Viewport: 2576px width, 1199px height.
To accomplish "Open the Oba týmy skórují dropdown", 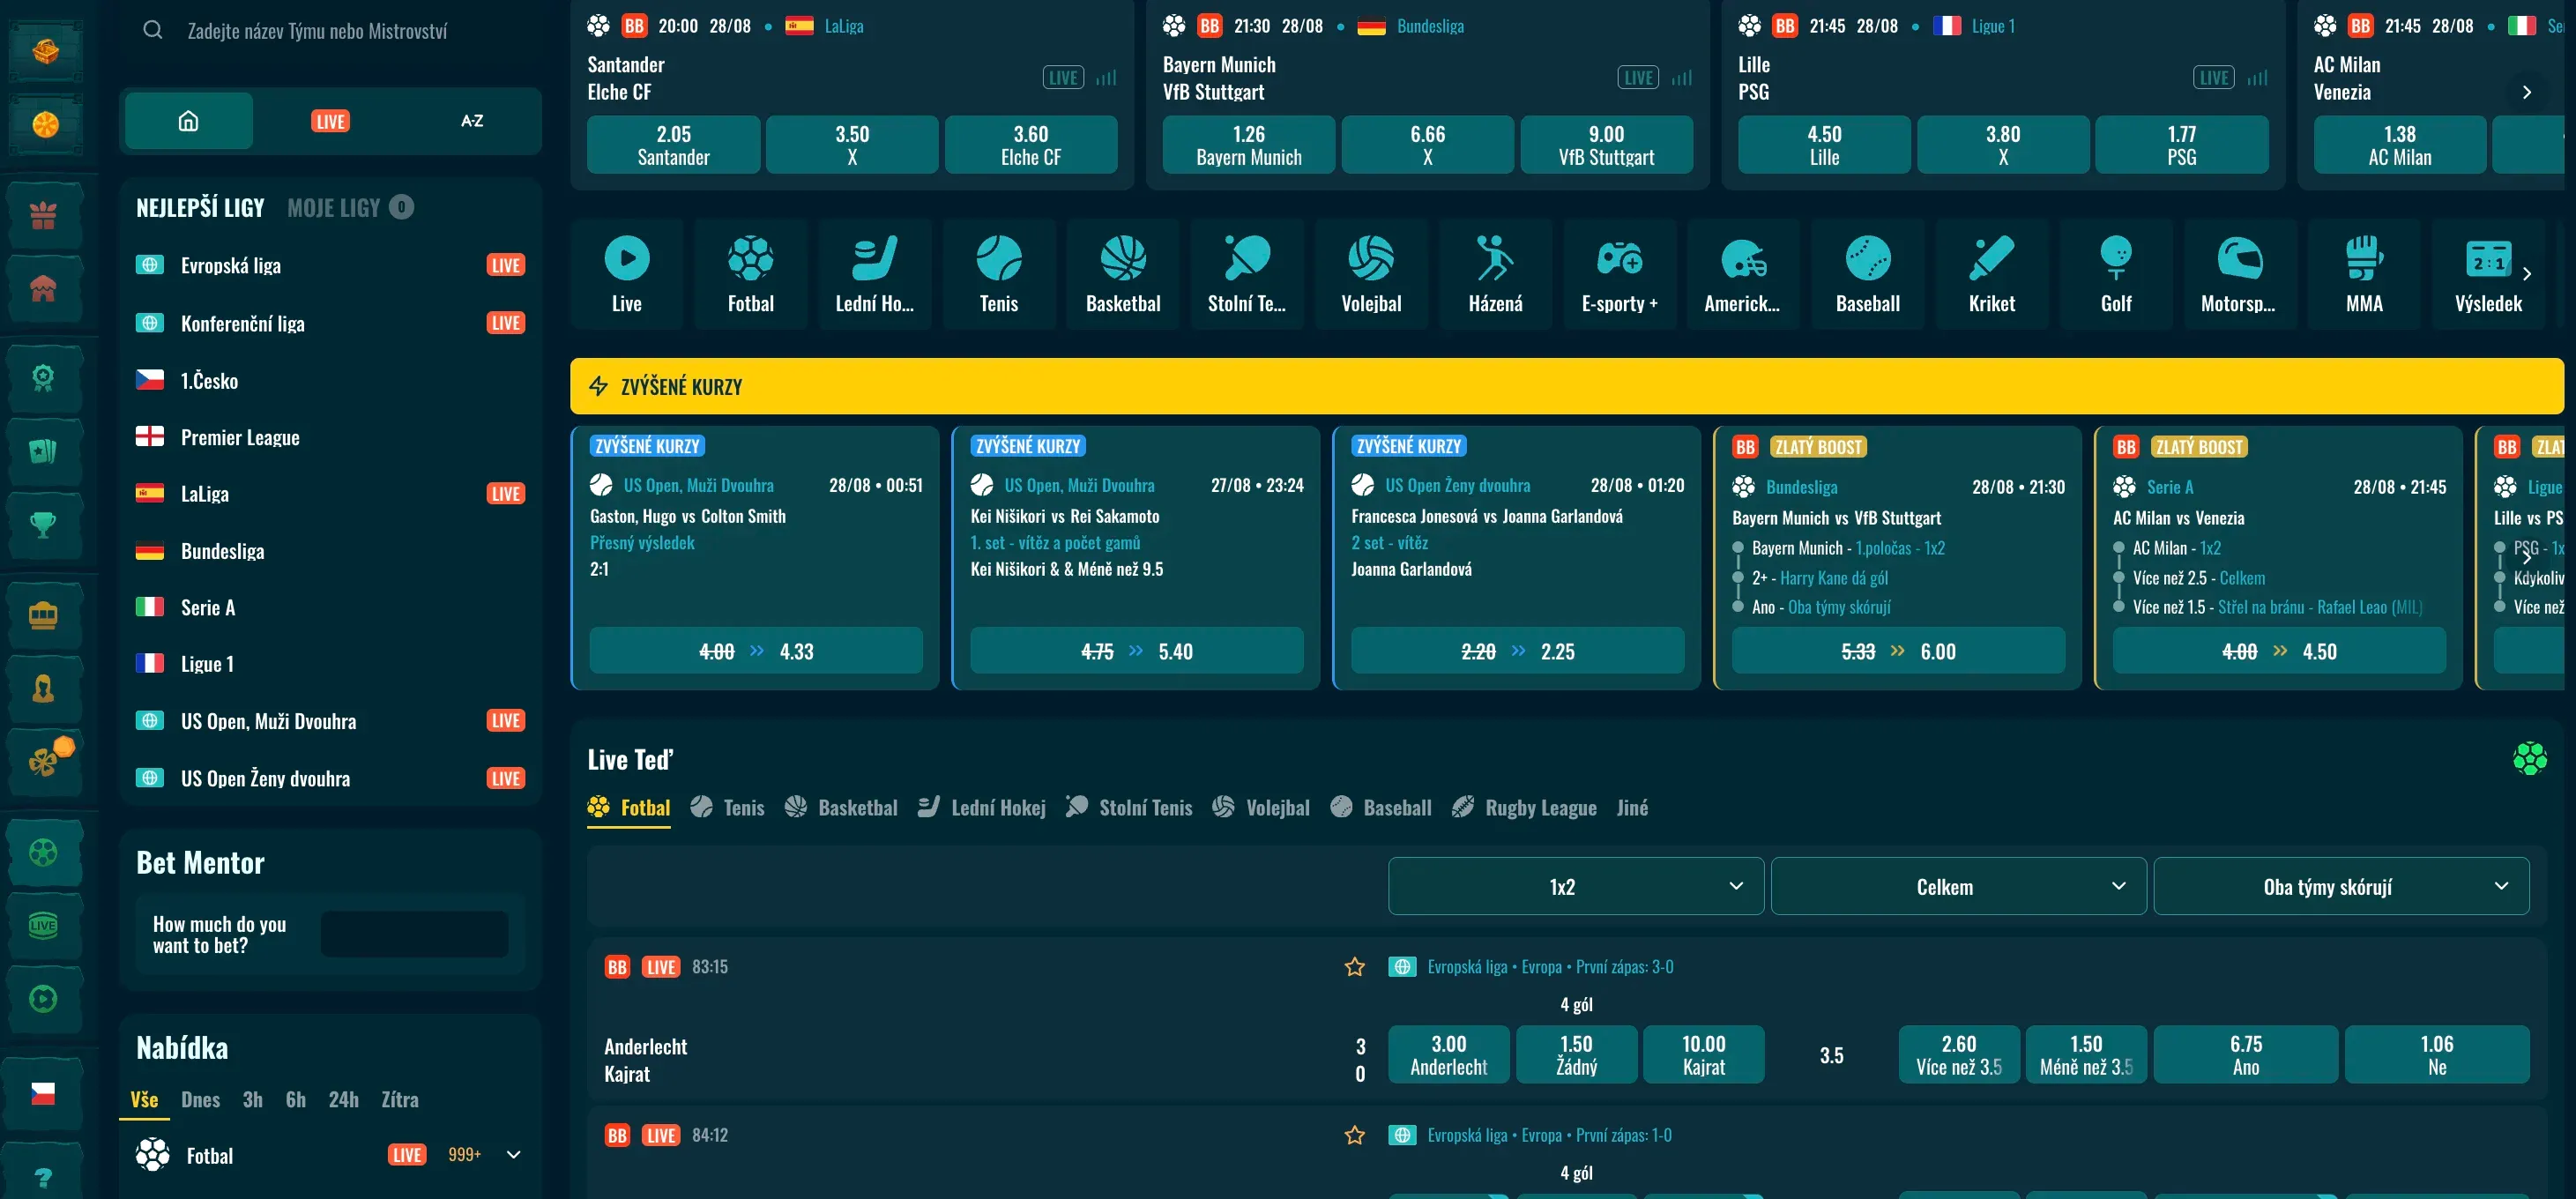I will 2341,886.
